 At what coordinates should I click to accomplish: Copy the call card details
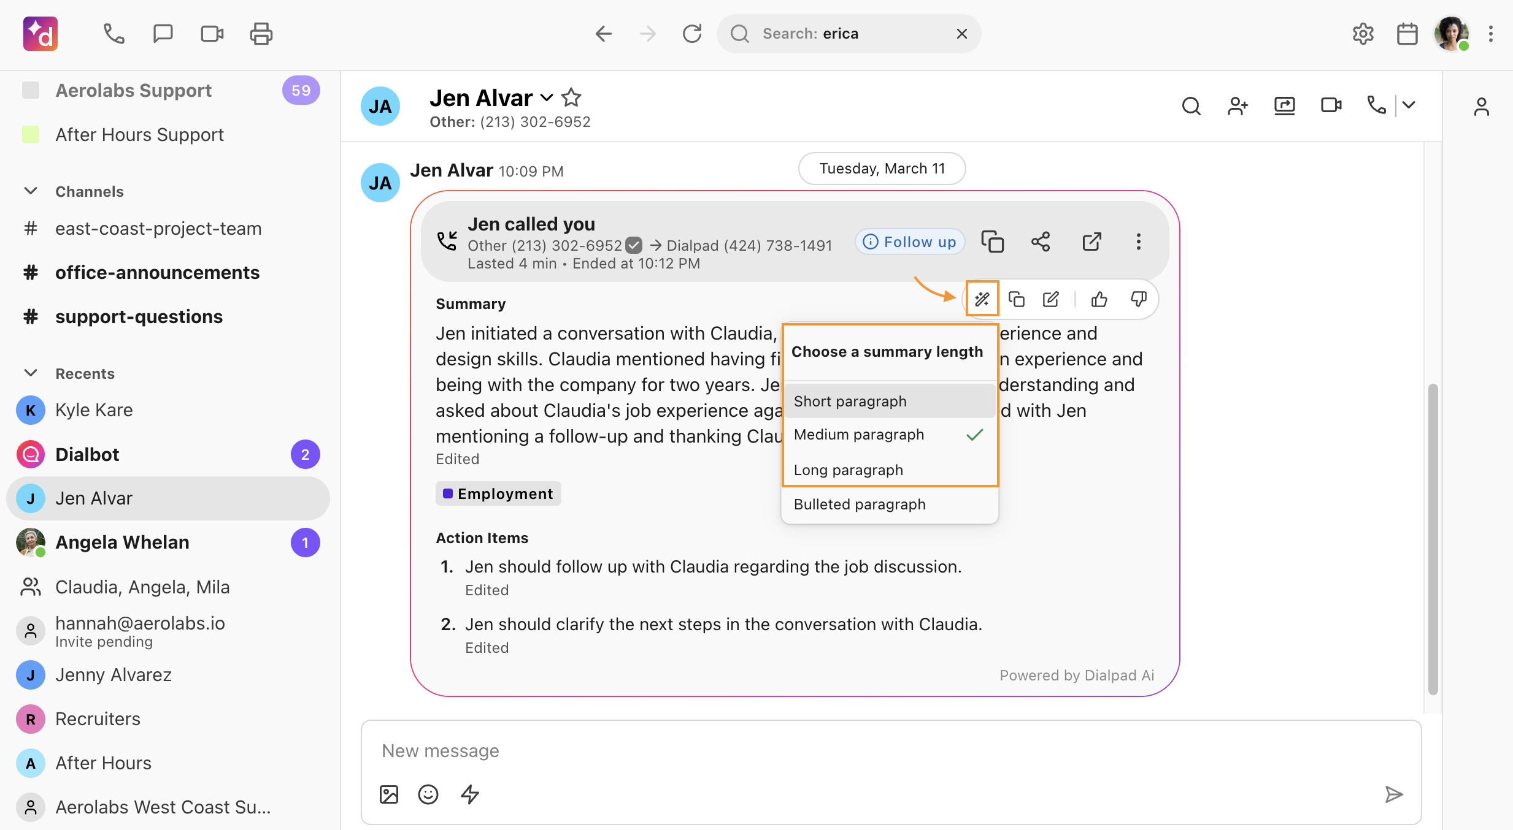pyautogui.click(x=992, y=242)
